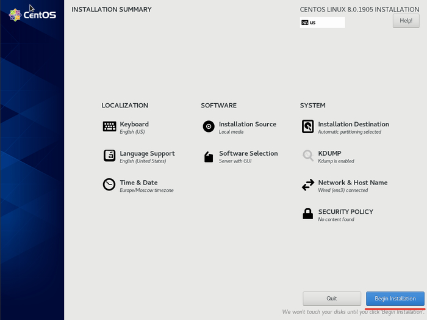Quit the installer
The width and height of the screenshot is (427, 320).
coord(332,299)
